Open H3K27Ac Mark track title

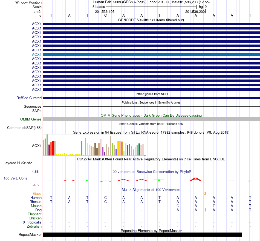151,159
